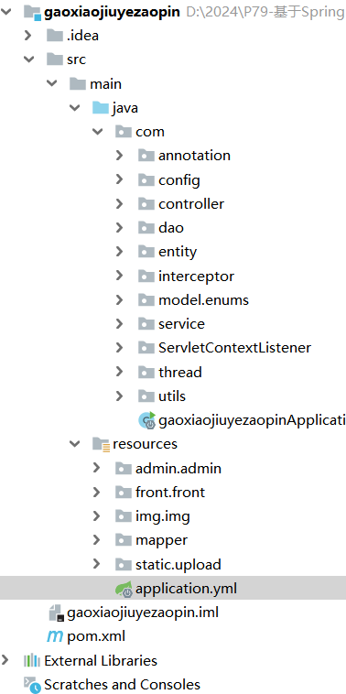The width and height of the screenshot is (346, 694).
Task: Collapse the com package
Action: click(97, 132)
